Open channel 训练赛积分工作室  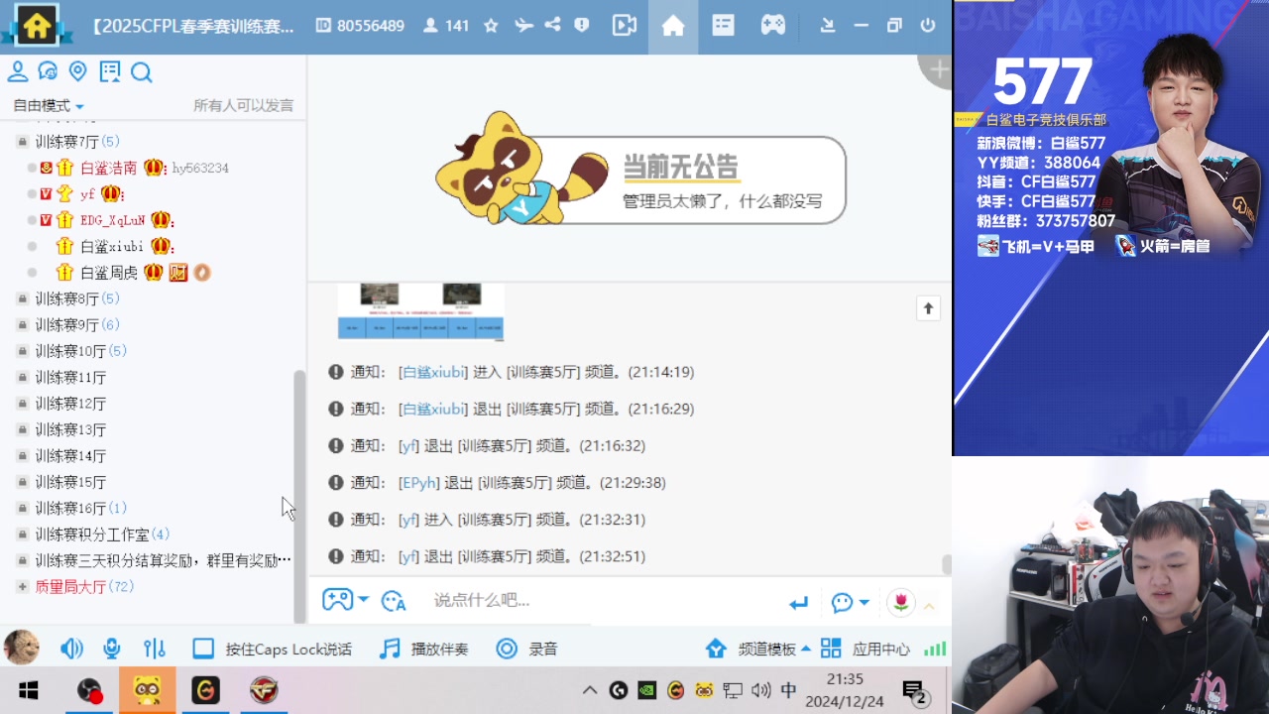pos(93,535)
